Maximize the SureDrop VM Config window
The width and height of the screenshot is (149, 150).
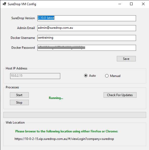(131, 4)
